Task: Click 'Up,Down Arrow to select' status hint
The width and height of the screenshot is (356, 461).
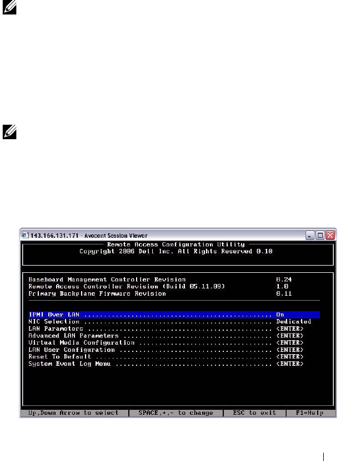Action: click(x=73, y=413)
